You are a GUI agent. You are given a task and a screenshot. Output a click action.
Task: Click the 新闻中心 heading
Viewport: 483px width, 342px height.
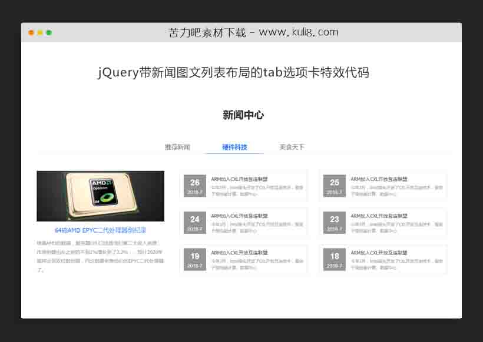[x=243, y=115]
